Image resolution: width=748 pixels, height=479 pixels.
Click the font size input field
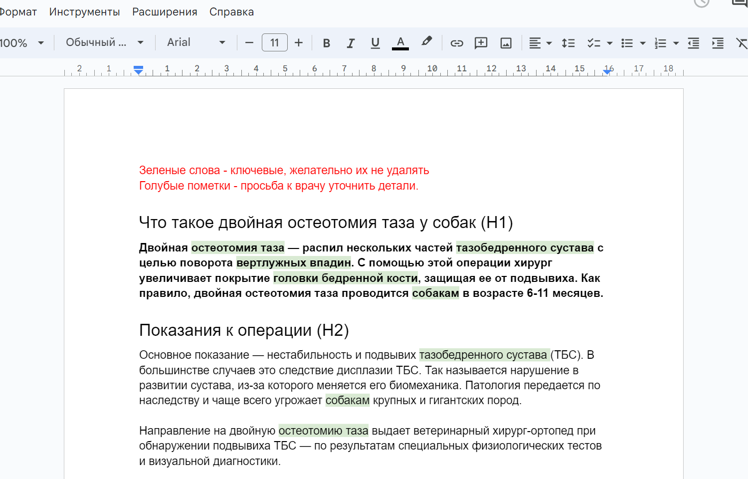point(274,43)
